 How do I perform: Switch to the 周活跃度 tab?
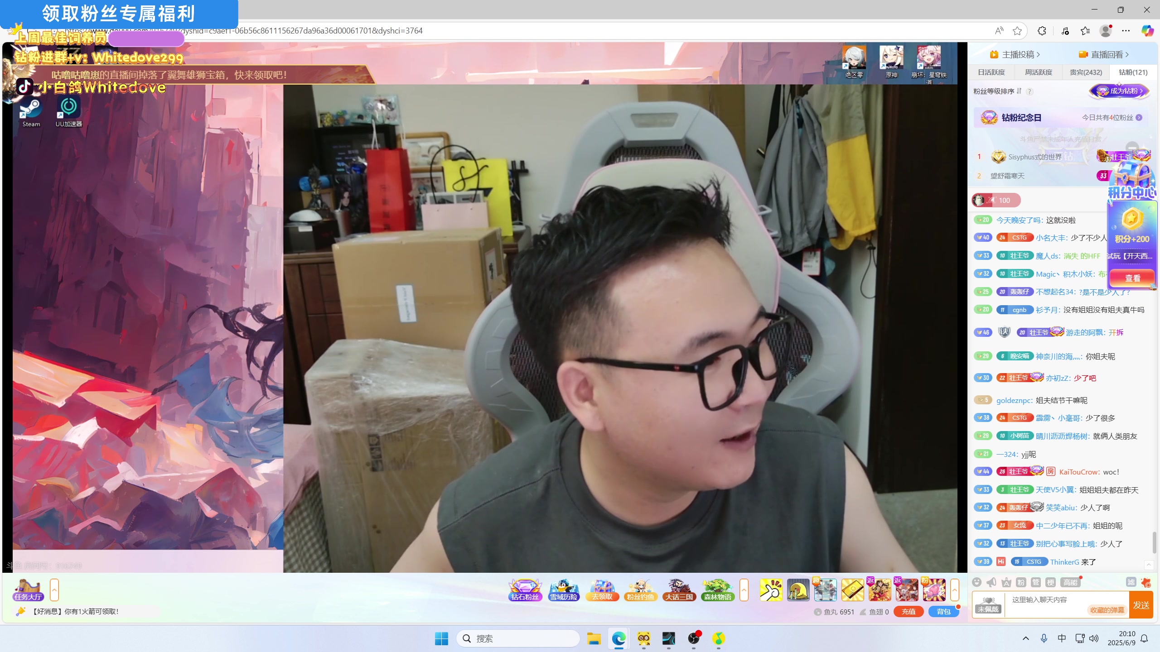click(1038, 72)
